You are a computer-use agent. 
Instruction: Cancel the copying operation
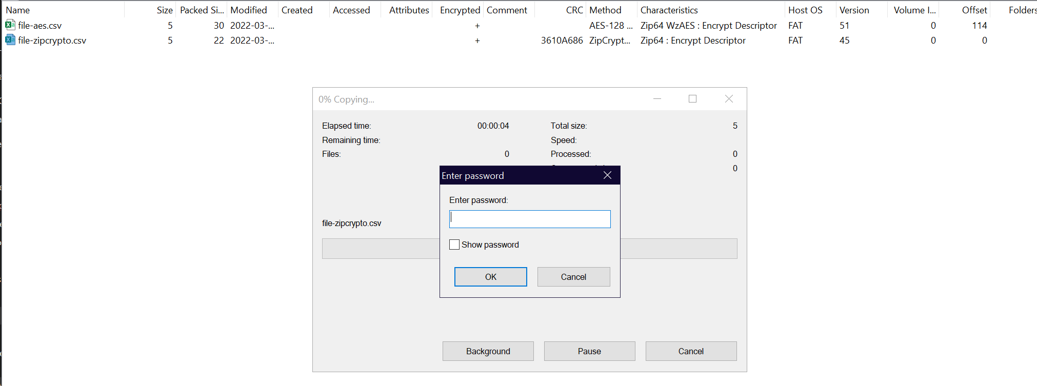(691, 351)
